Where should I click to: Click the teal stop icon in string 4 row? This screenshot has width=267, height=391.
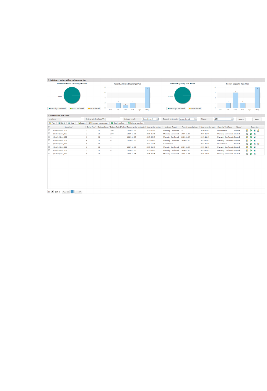coord(255,140)
